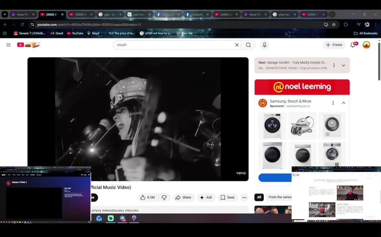Open Telegram from the taskbar
The height and width of the screenshot is (237, 381).
coord(122,218)
